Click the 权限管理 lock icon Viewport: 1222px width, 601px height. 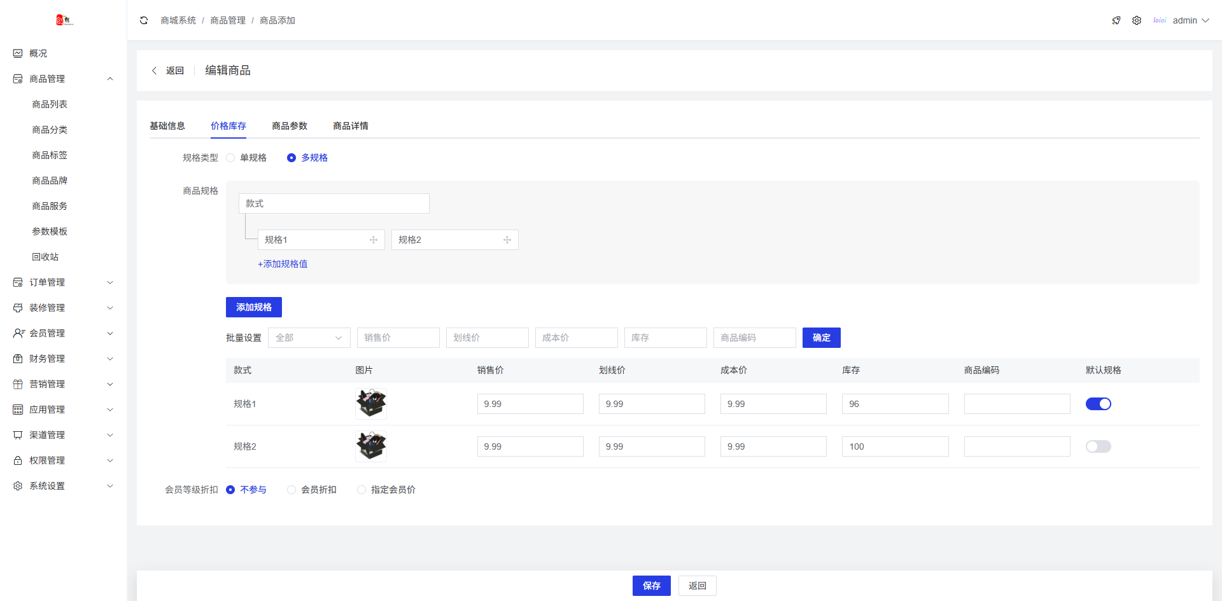click(x=18, y=460)
